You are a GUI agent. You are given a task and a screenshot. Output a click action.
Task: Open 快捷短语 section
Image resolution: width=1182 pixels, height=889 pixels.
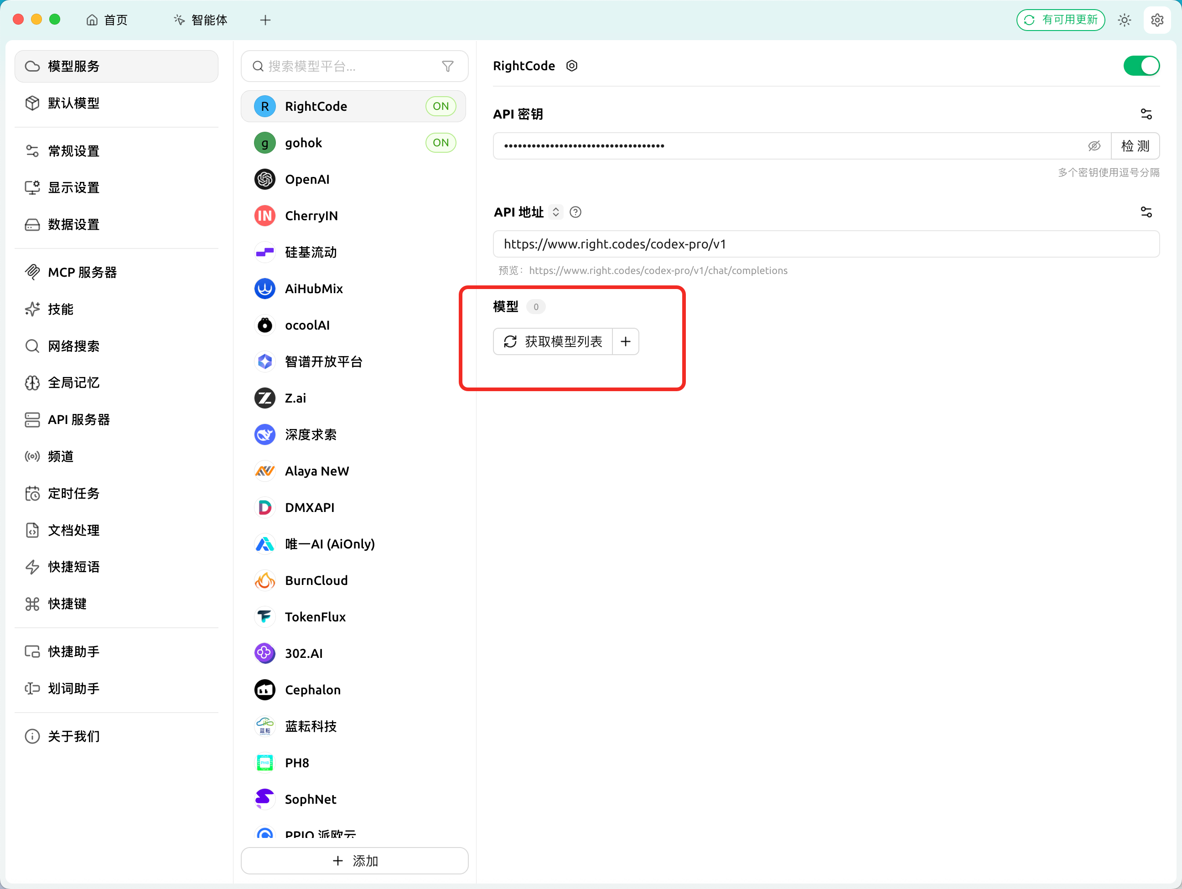pos(116,567)
